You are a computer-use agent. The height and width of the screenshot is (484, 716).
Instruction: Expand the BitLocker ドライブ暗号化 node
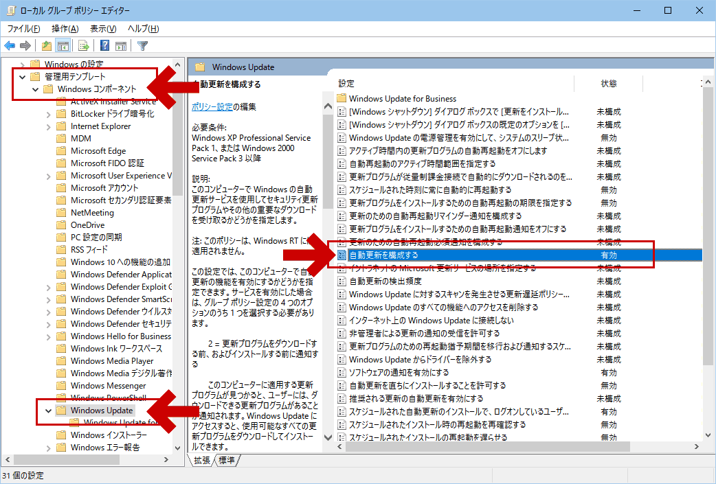tap(48, 114)
